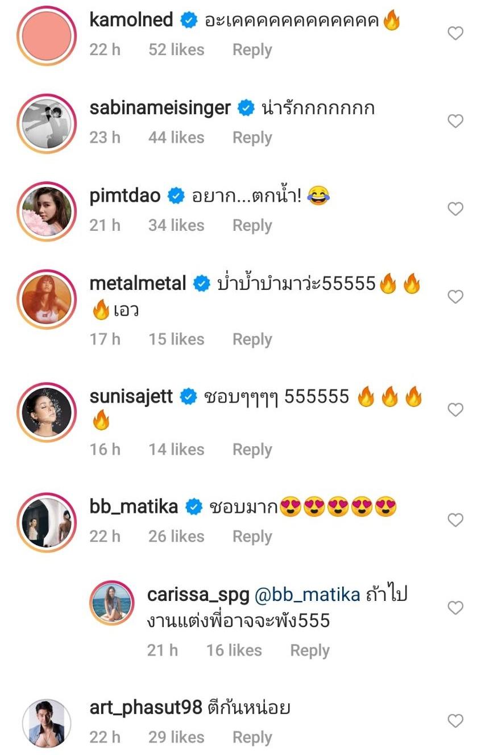Screen dimensions: 494x755
Task: Like carissa_spg's reply
Action: coord(455,608)
